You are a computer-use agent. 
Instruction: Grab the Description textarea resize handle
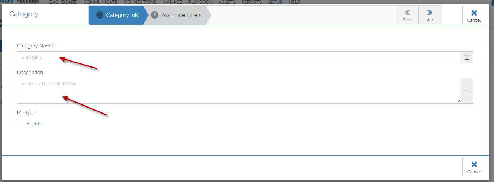pyautogui.click(x=459, y=101)
